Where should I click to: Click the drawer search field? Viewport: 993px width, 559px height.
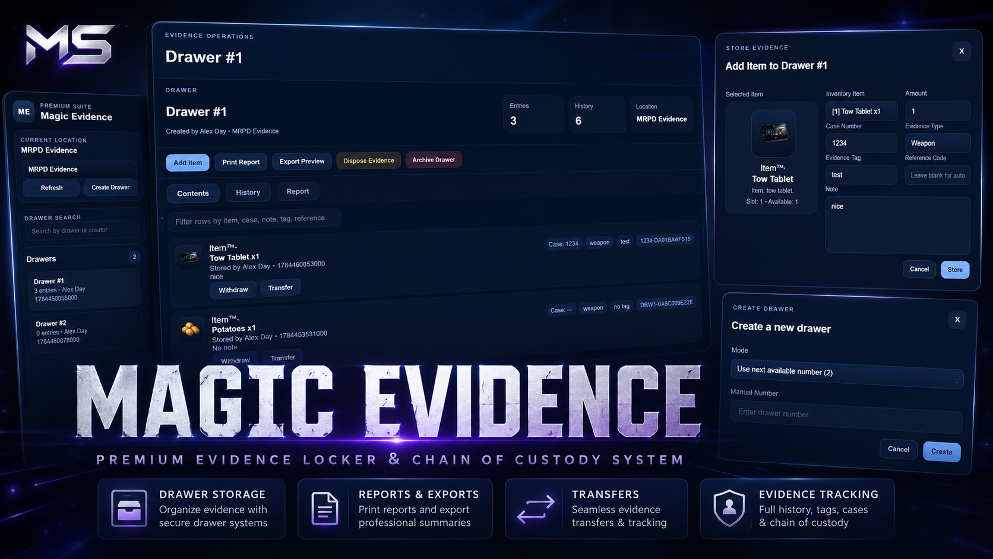click(x=82, y=230)
